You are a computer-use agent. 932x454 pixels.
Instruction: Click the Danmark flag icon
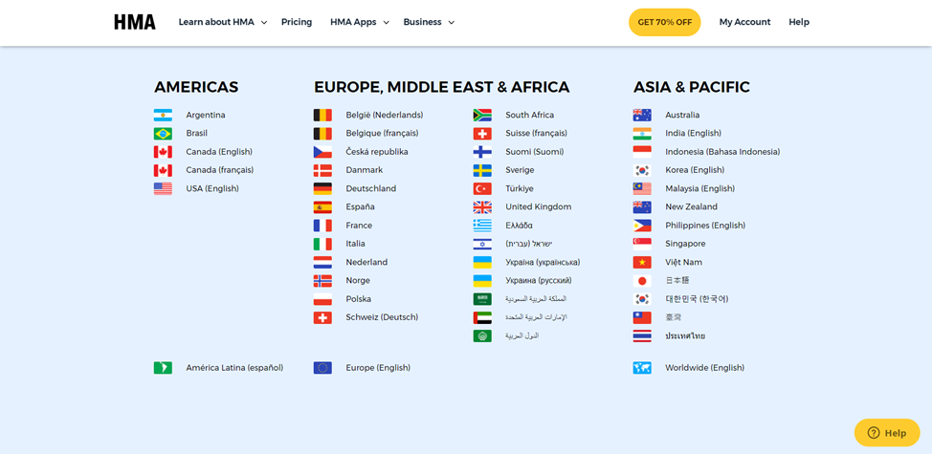coord(322,170)
